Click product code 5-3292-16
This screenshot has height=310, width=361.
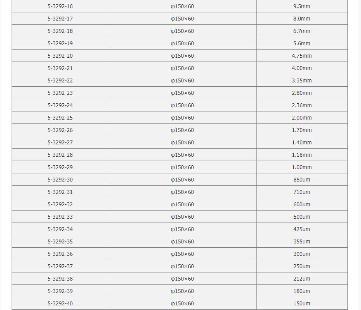tap(60, 6)
